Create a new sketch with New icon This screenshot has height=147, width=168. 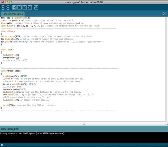point(14,8)
